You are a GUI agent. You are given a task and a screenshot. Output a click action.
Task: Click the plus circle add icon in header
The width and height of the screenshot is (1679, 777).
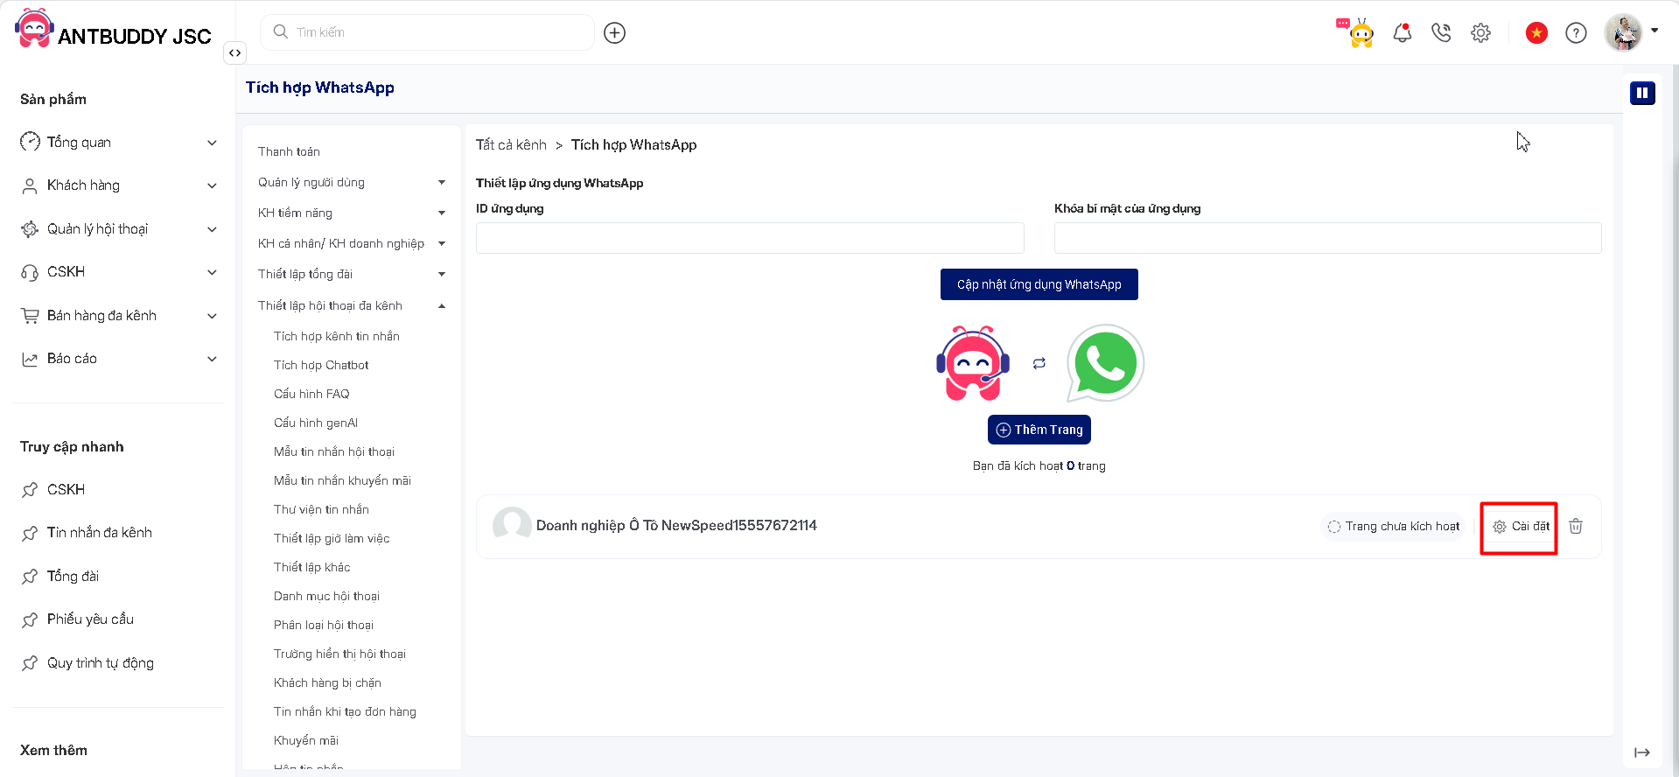[615, 33]
